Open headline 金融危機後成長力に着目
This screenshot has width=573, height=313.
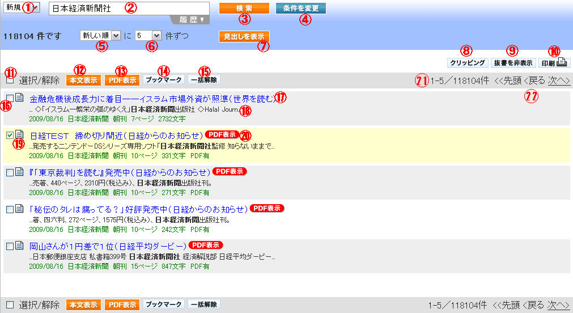point(152,99)
